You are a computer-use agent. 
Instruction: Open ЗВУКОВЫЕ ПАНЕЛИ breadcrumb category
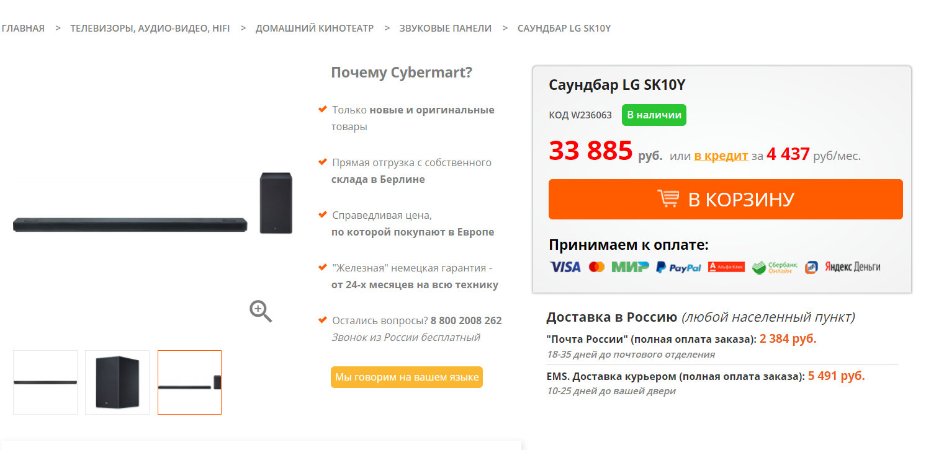click(445, 28)
